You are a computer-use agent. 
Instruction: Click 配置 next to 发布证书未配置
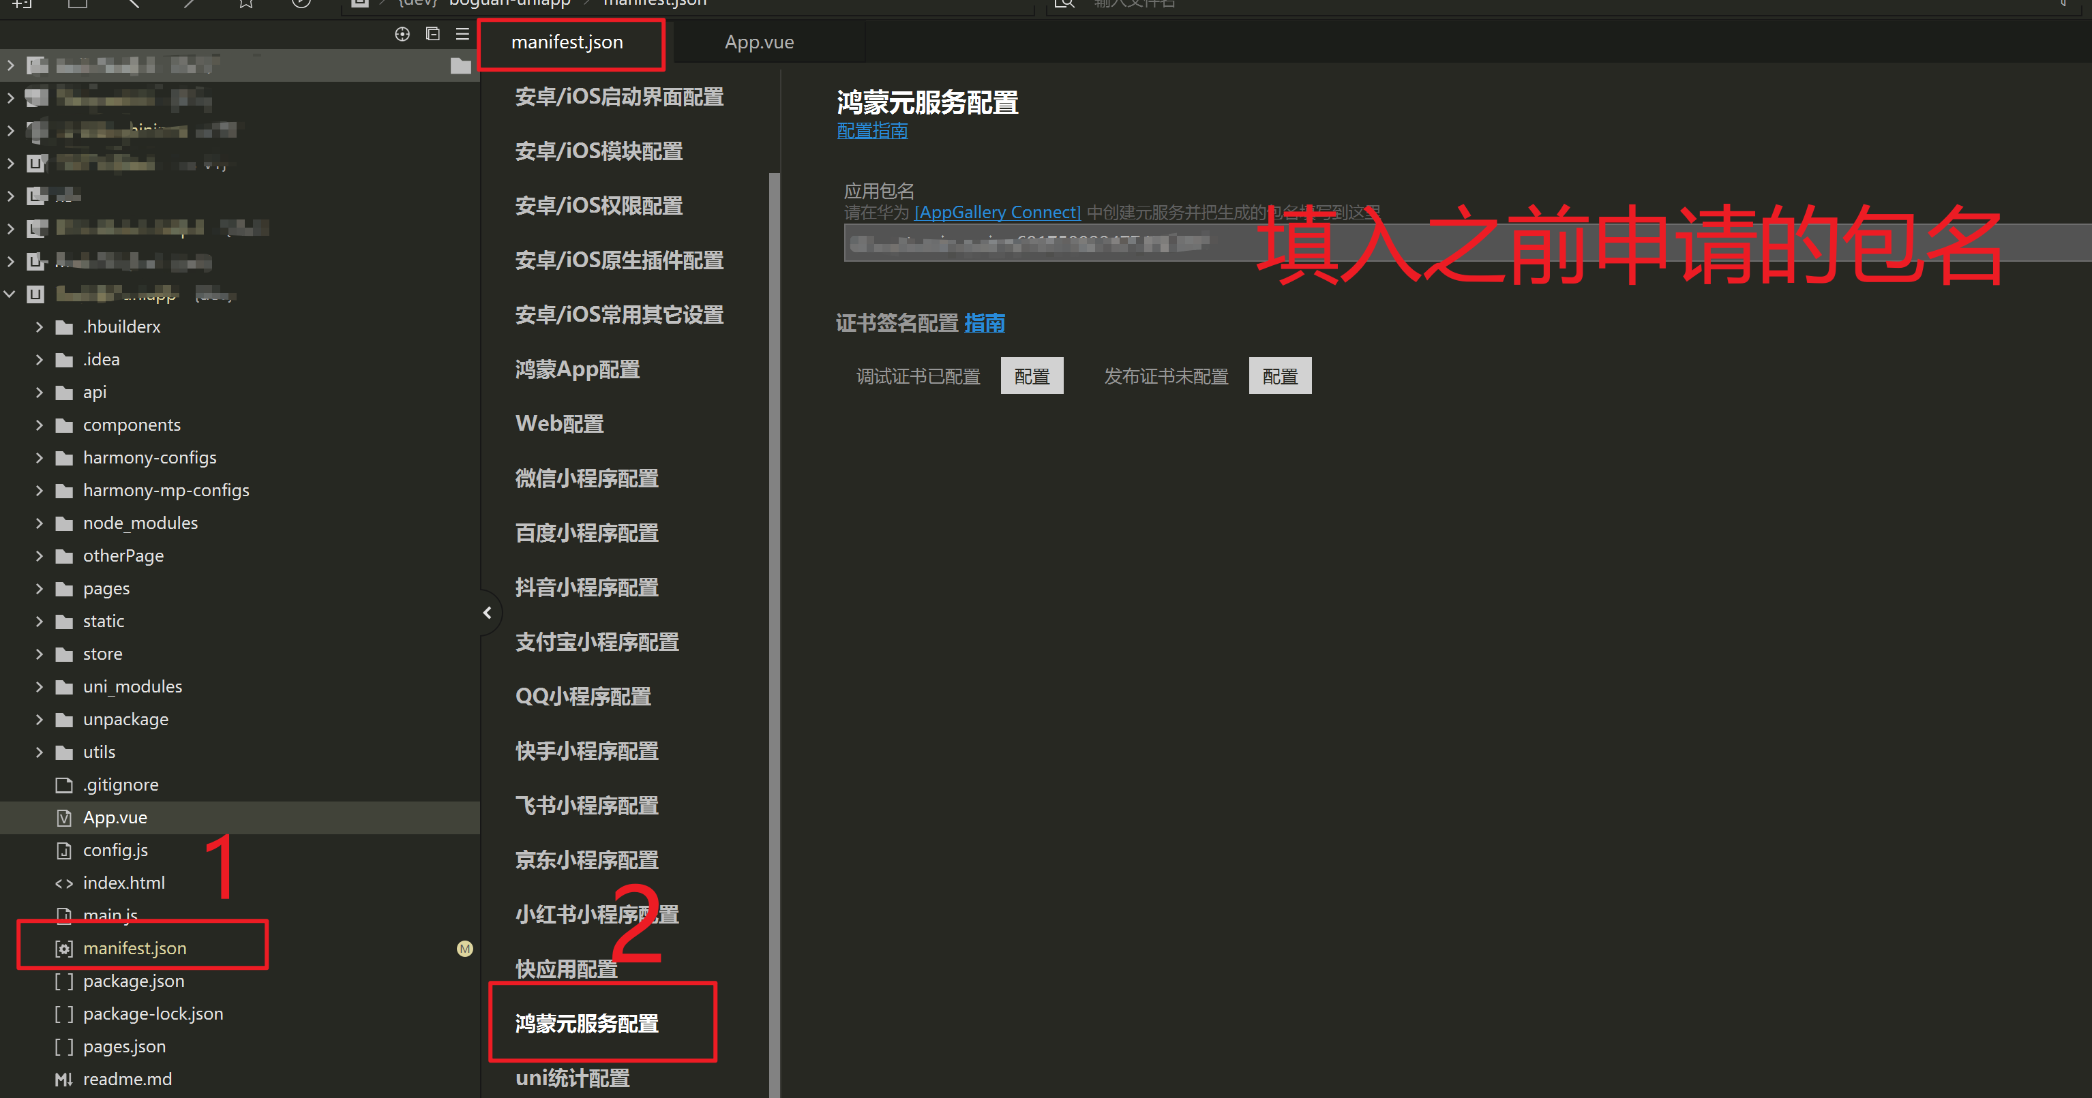coord(1280,375)
